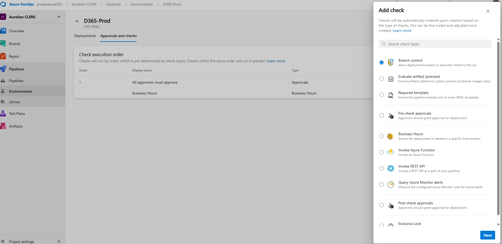The width and height of the screenshot is (502, 244).
Task: Click the Evaluate artifact chart icon
Action: (x=391, y=79)
